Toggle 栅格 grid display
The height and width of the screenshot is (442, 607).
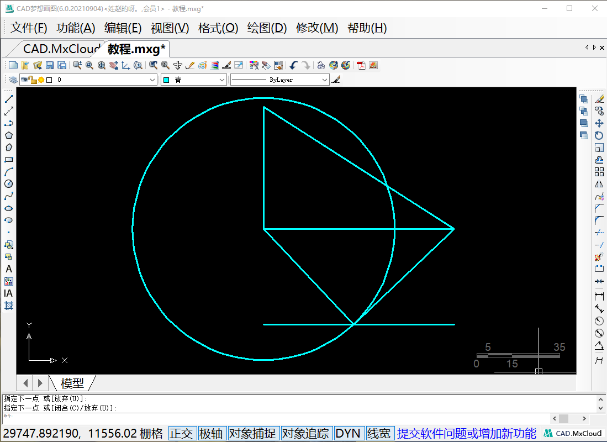(x=151, y=434)
